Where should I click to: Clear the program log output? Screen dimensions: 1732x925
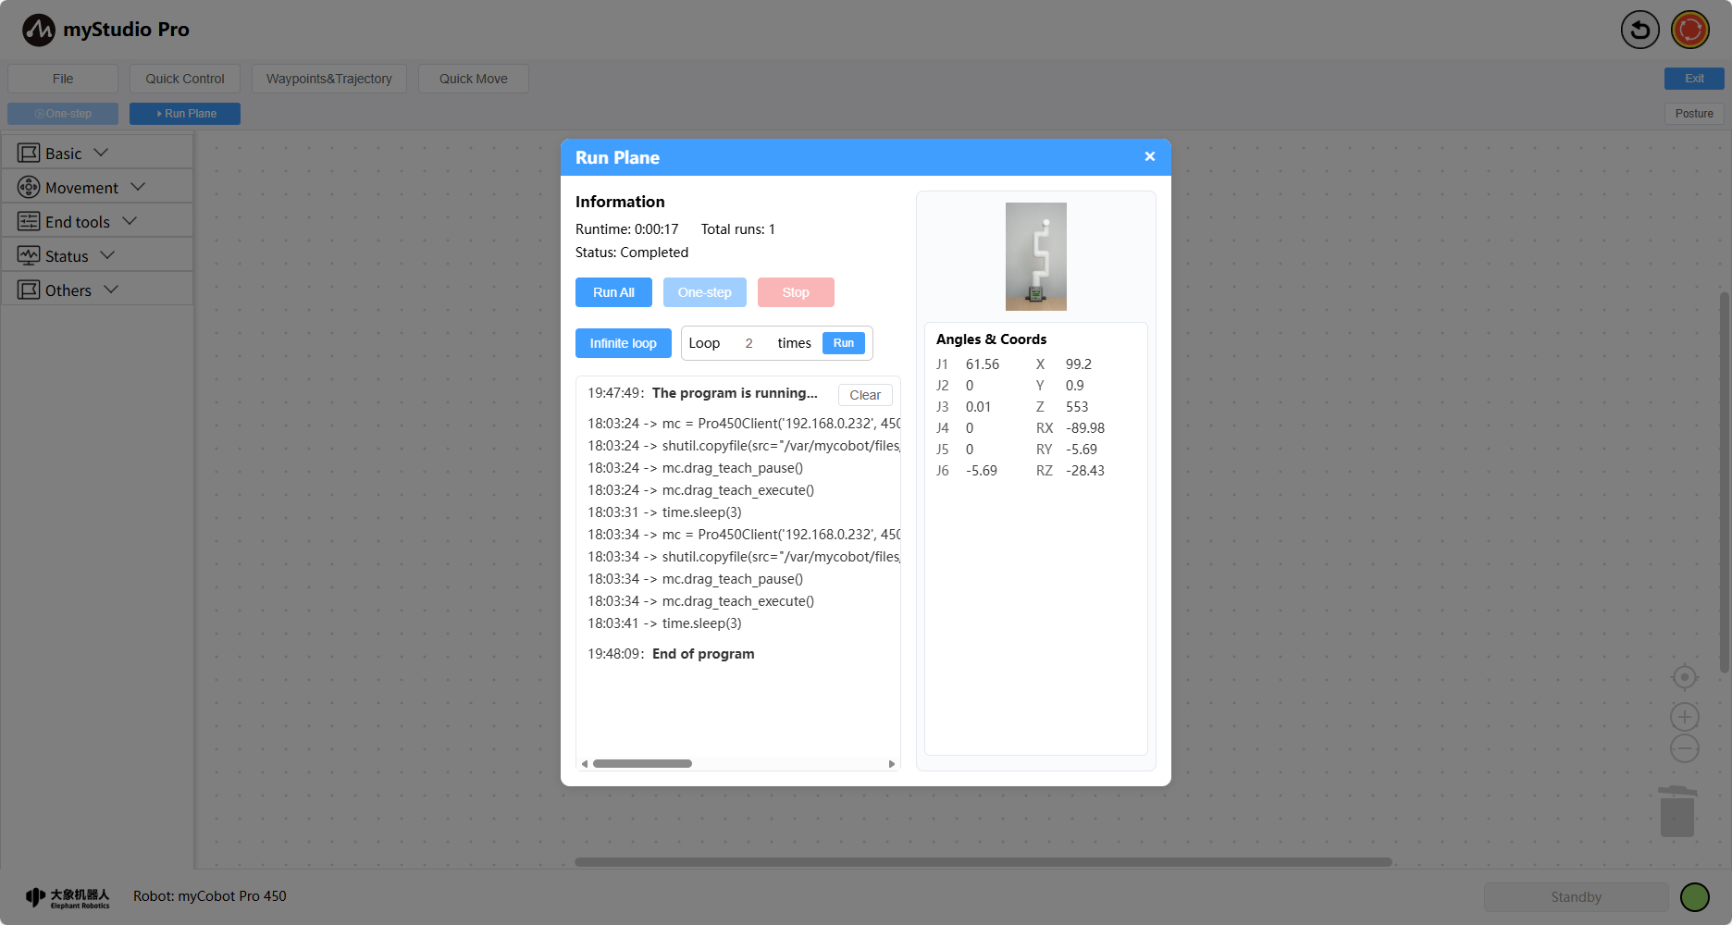pos(864,395)
